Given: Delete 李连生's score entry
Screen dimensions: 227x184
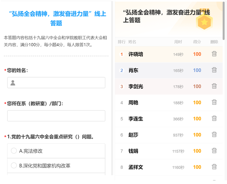Looking at the screenshot, I should pyautogui.click(x=214, y=118).
